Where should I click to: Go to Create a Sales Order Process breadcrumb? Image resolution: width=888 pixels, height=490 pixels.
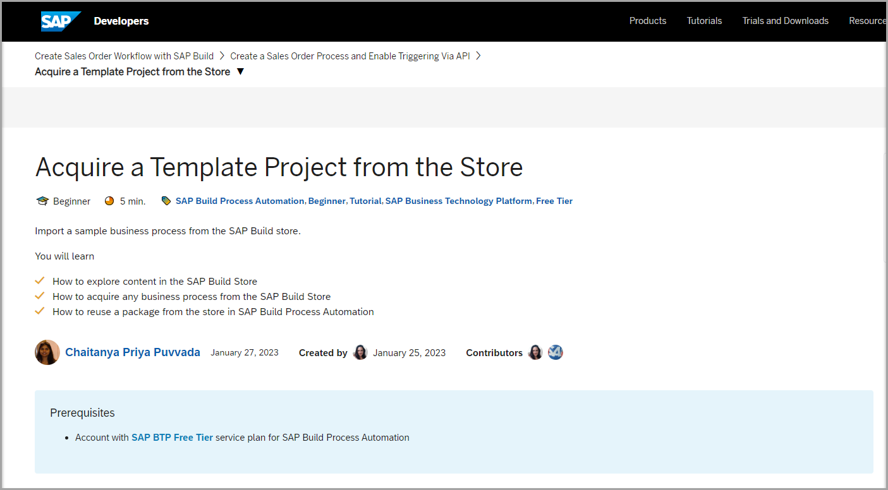(x=350, y=56)
